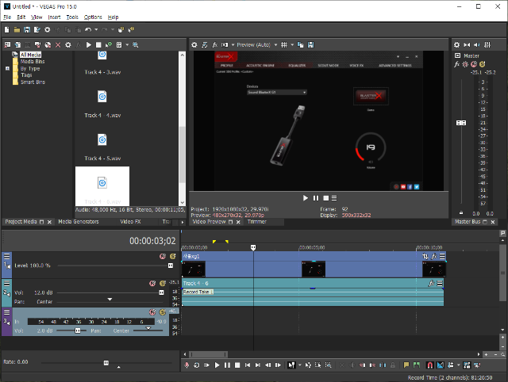Solo audio track 2
Viewport: 508px width, 382px height.
(162, 284)
